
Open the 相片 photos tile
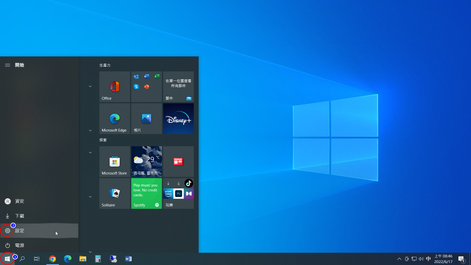tap(146, 119)
